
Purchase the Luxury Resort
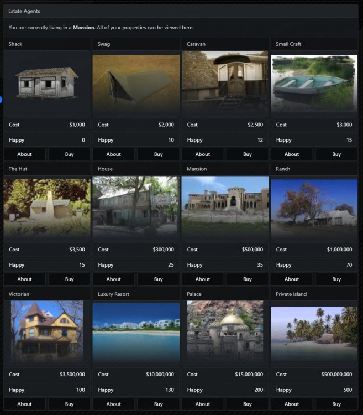pyautogui.click(x=158, y=404)
